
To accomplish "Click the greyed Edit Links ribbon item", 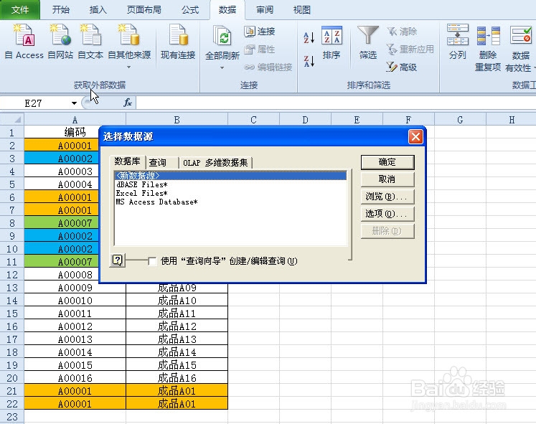I will click(x=268, y=67).
